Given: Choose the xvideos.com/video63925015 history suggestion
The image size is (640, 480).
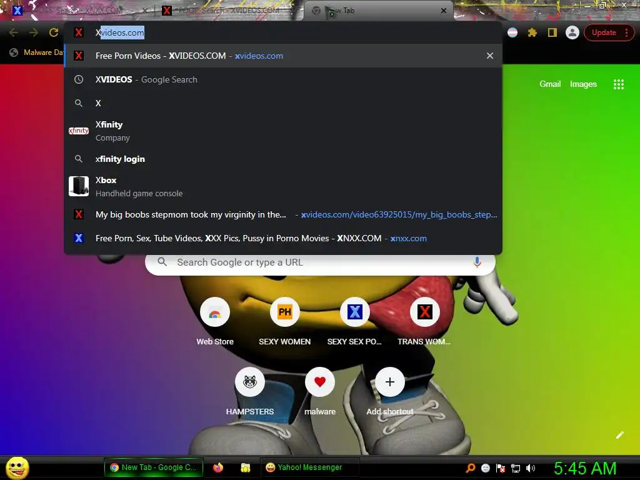Looking at the screenshot, I should pyautogui.click(x=283, y=214).
